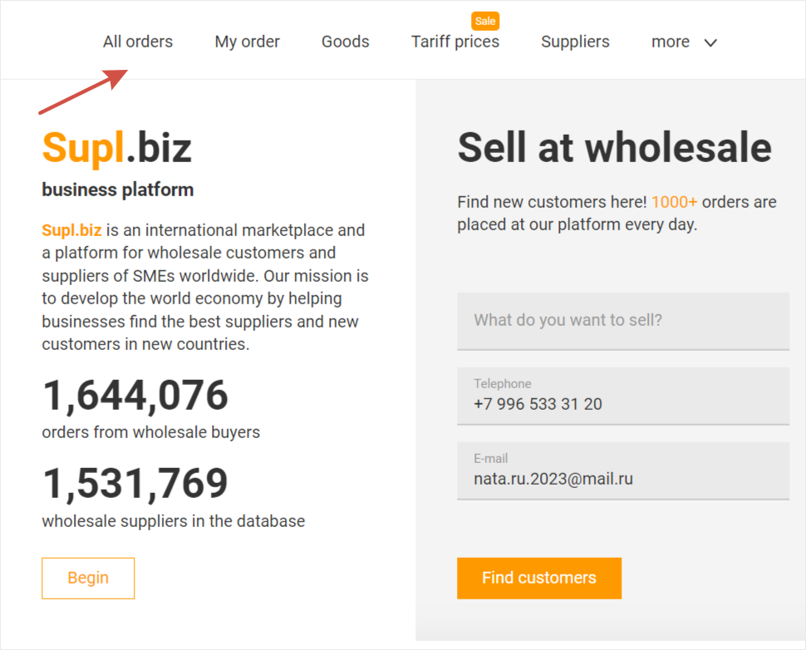Click the 1000+ orange orders text
Screen dimensions: 806x650
coord(674,202)
